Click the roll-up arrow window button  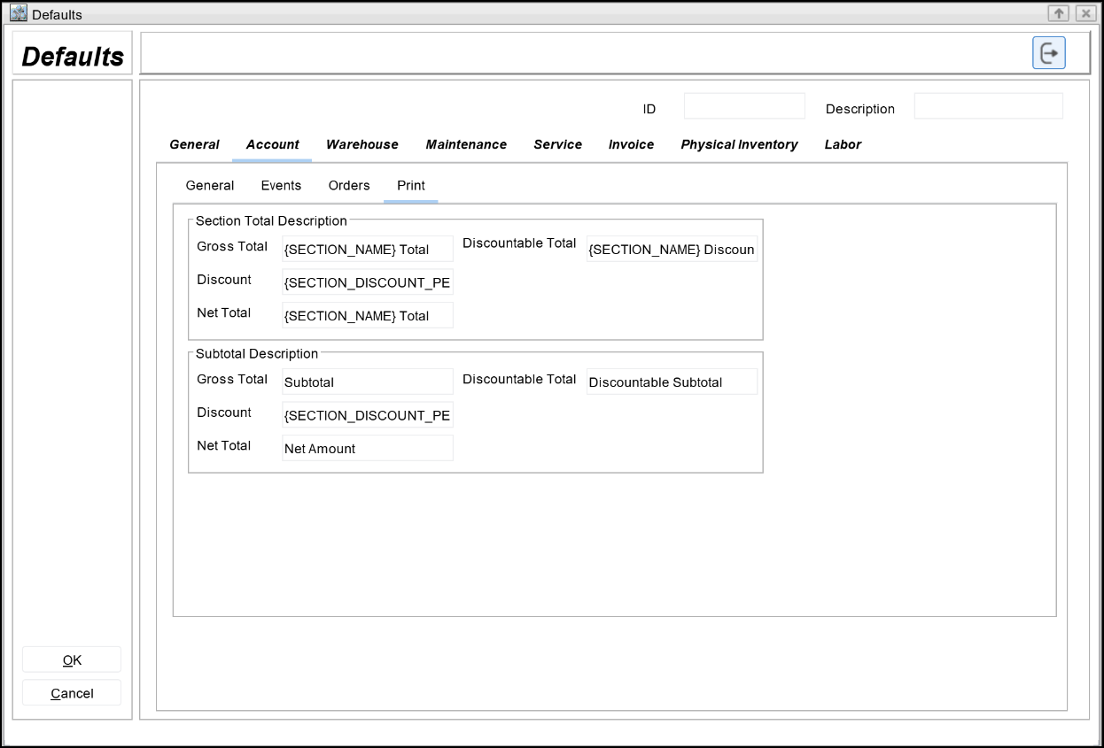pyautogui.click(x=1058, y=13)
